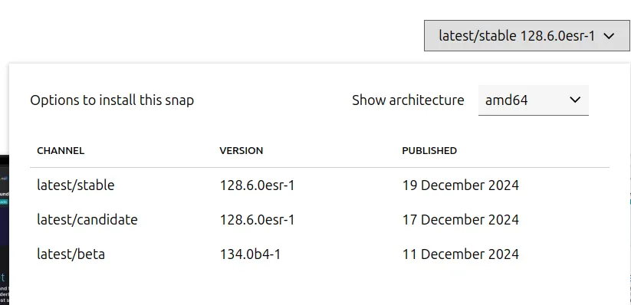Click the Show architecture label

tap(408, 100)
